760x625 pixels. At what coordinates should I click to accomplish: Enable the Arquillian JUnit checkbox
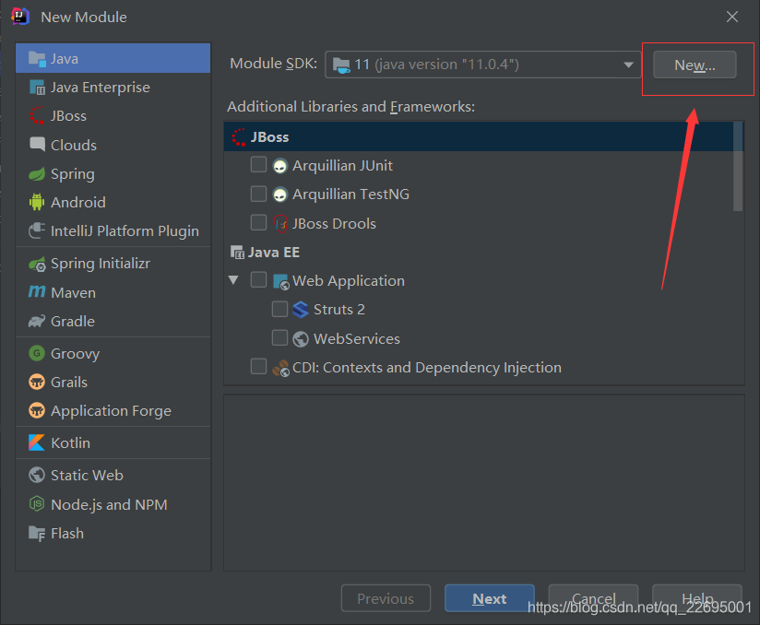click(258, 164)
